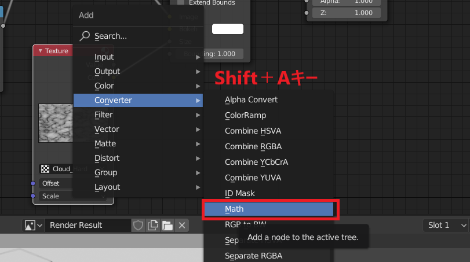This screenshot has height=262, width=470.
Task: Add a ColorRamp node
Action: (269, 115)
